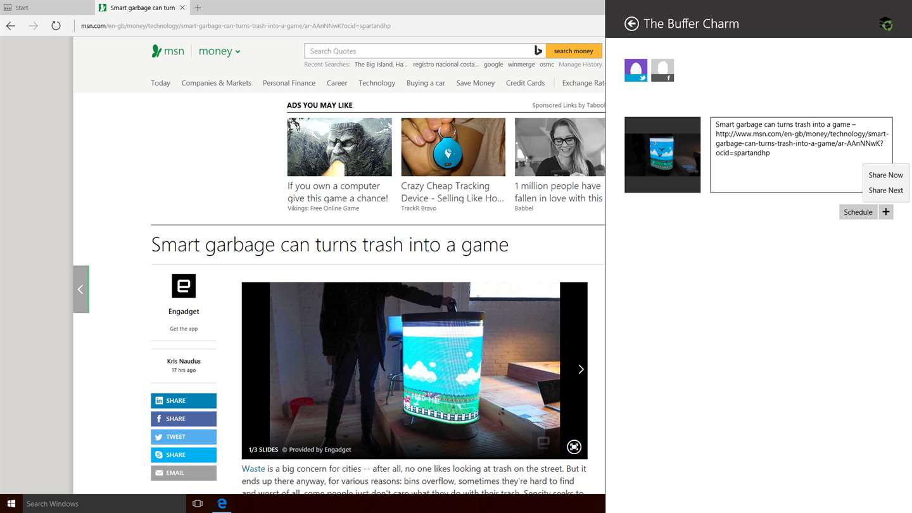Open 'If you own a computer' ad link
This screenshot has width=912, height=513.
[x=338, y=192]
